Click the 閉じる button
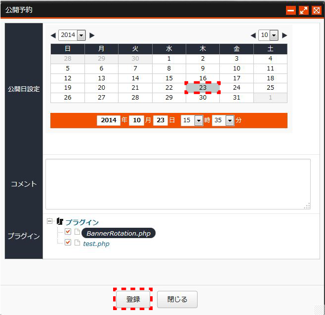Viewport: 325px width, 315px height. click(x=177, y=299)
